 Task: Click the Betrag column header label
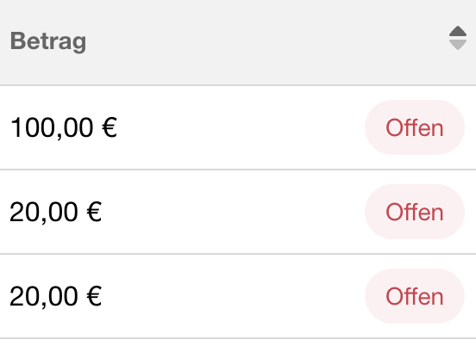[x=48, y=41]
